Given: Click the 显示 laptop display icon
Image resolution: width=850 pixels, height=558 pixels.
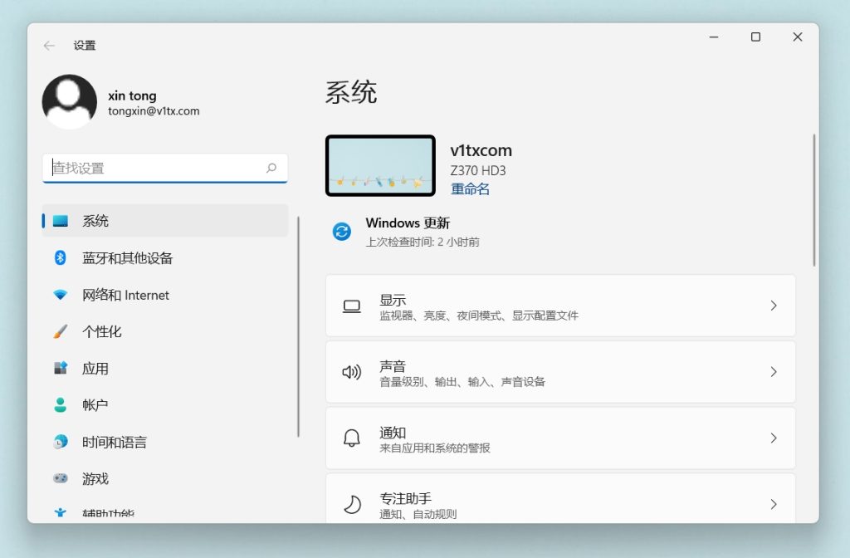Looking at the screenshot, I should click(x=352, y=306).
